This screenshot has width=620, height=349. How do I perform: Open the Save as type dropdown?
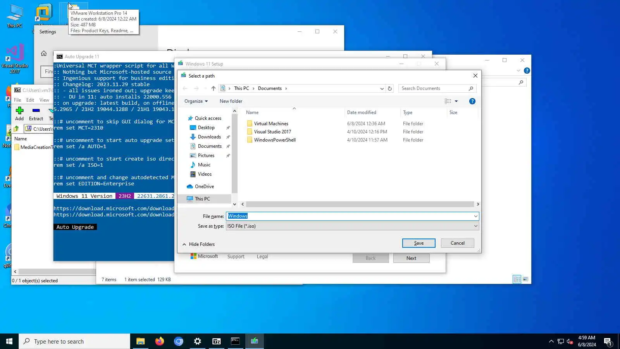(x=353, y=226)
